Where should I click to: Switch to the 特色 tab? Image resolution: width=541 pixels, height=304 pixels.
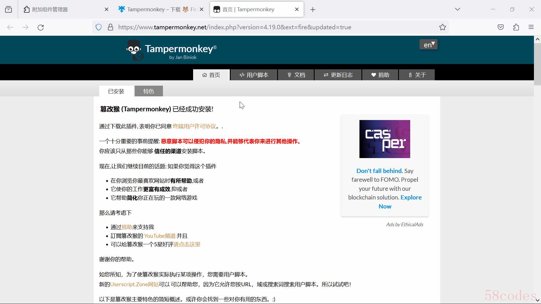(149, 91)
